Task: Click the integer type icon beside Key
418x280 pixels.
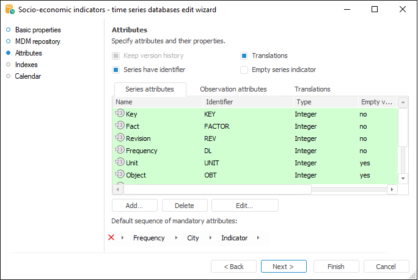Action: click(120, 114)
